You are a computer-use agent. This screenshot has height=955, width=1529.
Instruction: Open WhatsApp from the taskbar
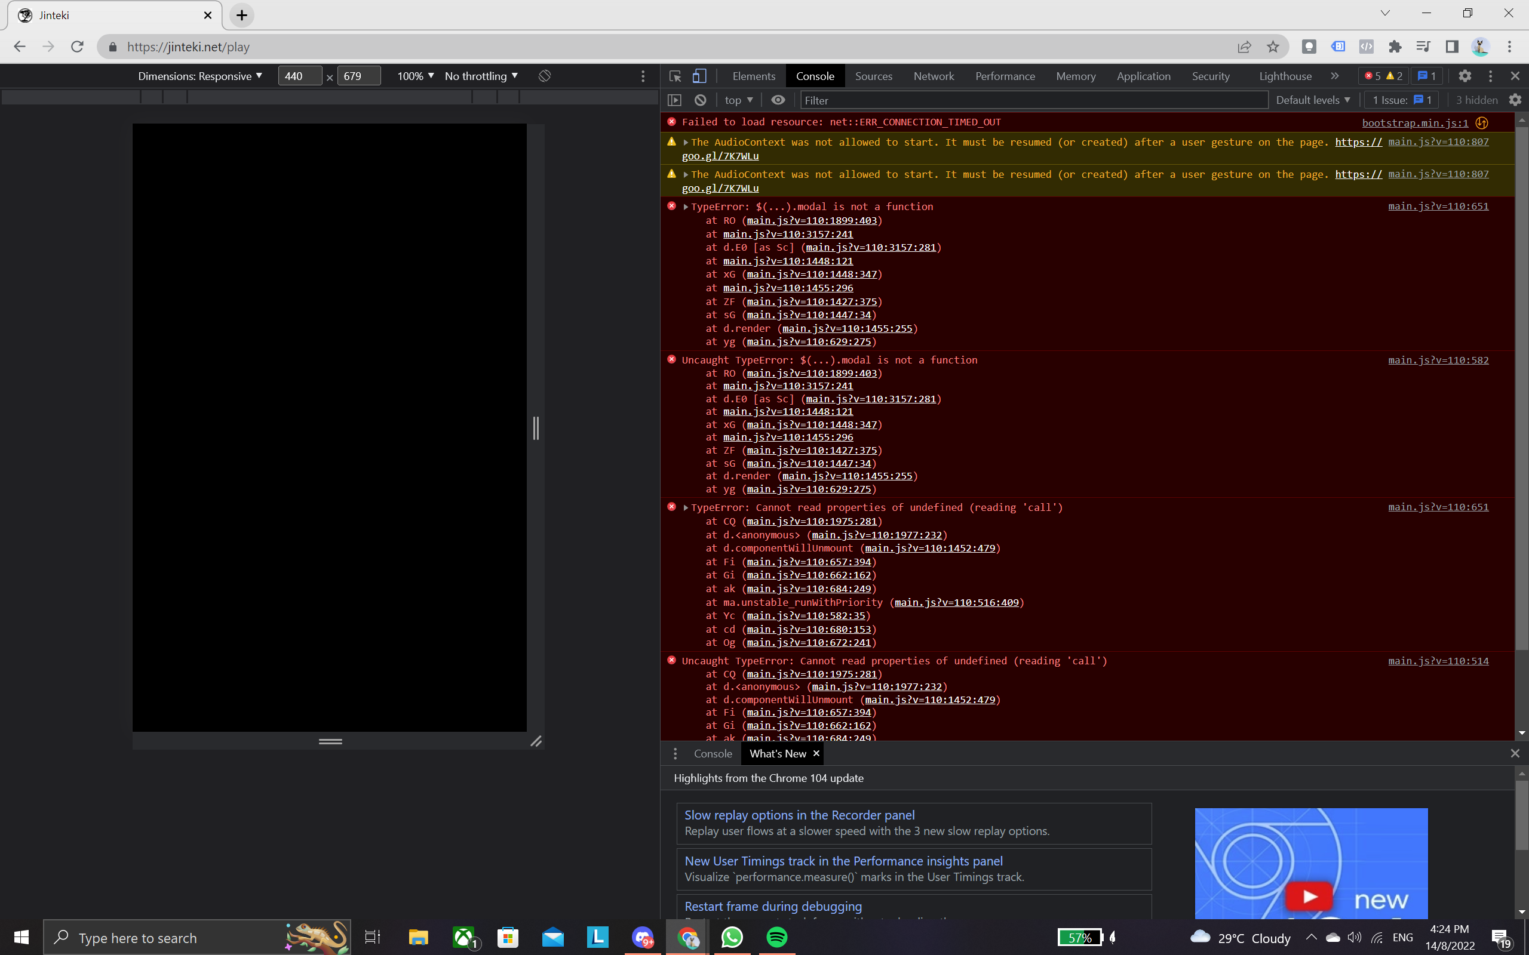[x=731, y=937]
